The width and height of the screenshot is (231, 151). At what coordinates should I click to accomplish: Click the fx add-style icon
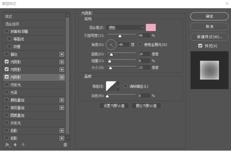[7, 145]
